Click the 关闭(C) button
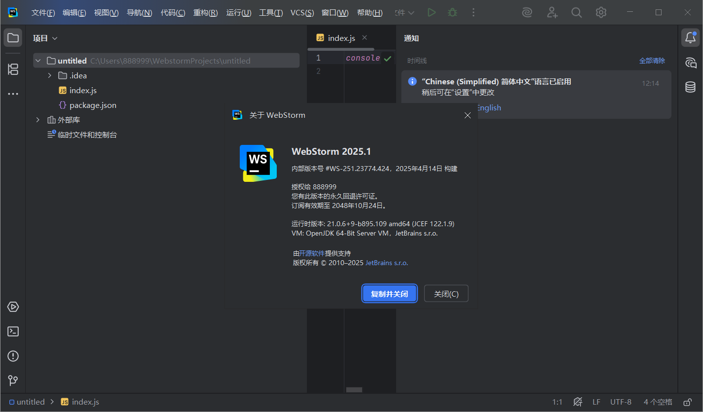Viewport: 703px width, 412px height. click(x=446, y=294)
